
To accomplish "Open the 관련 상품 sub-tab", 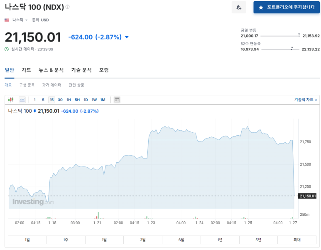I will pos(76,85).
